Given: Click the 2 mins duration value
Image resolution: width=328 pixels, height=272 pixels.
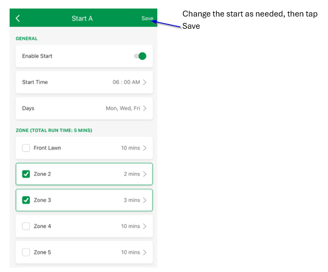Looking at the screenshot, I should tap(132, 174).
